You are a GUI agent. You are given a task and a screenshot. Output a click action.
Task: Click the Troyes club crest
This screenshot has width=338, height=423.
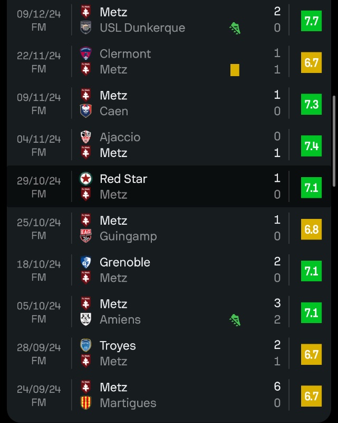pyautogui.click(x=85, y=346)
